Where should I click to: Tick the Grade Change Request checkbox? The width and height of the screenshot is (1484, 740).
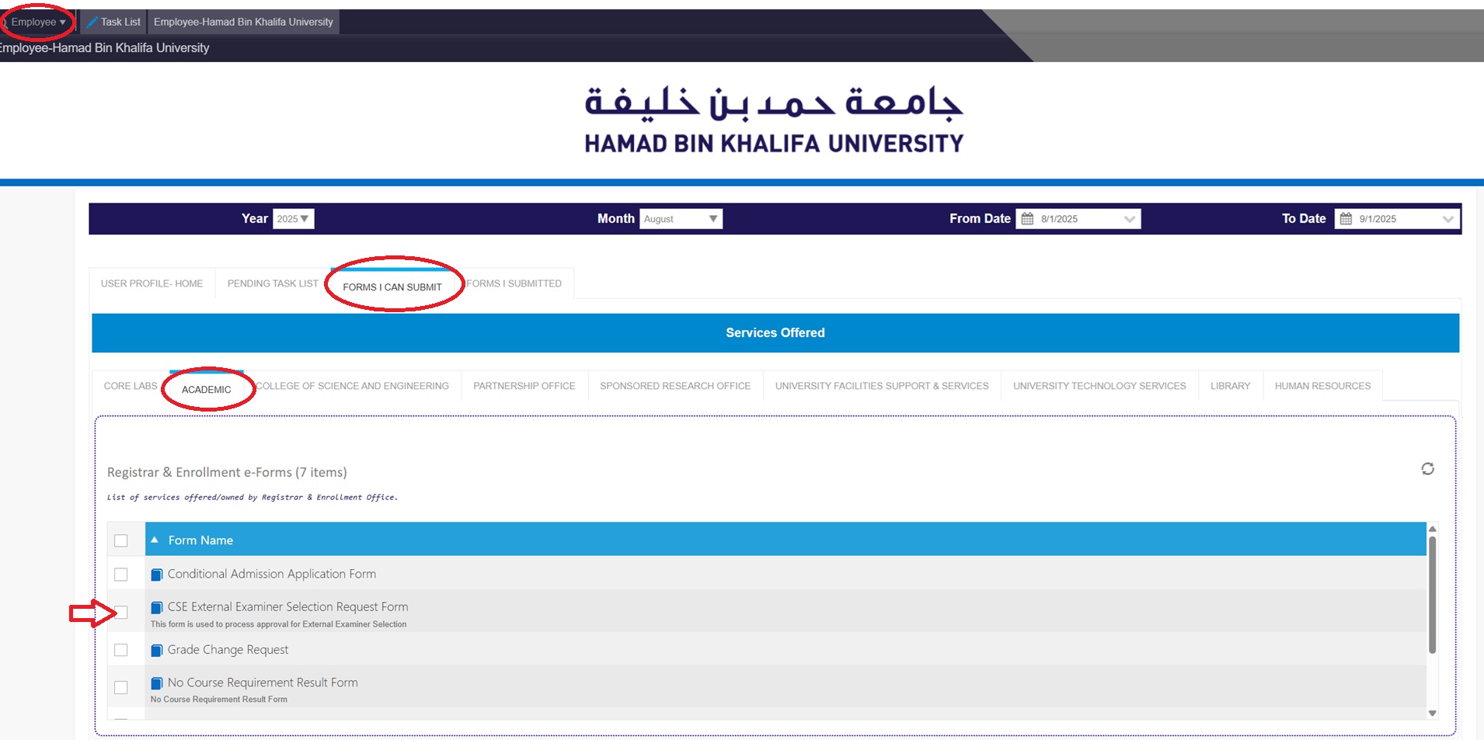click(121, 650)
